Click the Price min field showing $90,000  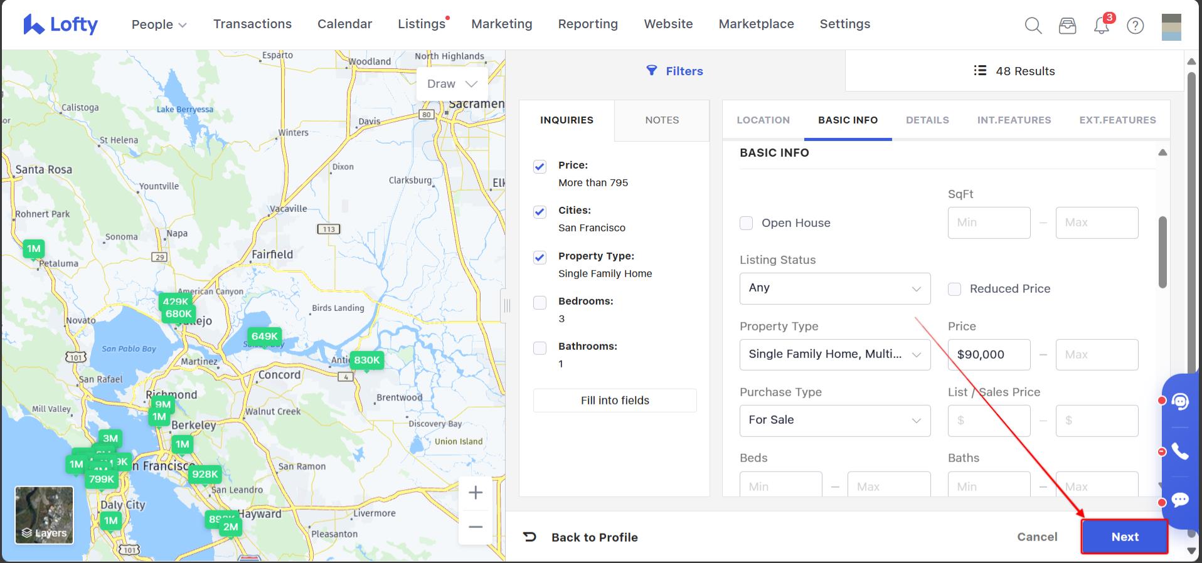(989, 355)
